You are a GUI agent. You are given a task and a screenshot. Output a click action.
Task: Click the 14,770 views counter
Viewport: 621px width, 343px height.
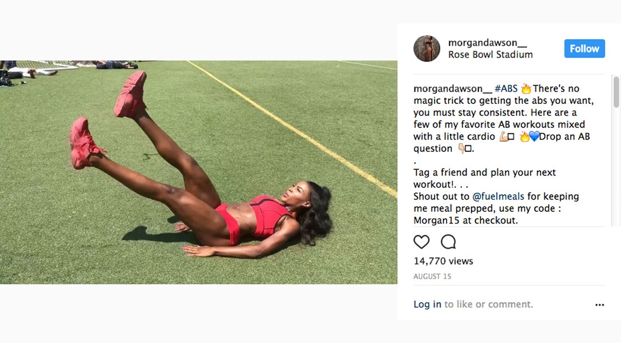coord(442,261)
